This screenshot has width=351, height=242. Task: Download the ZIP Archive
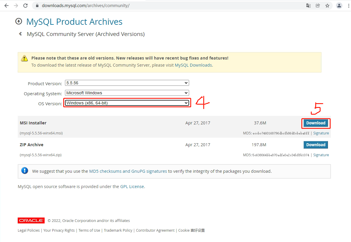(x=316, y=145)
